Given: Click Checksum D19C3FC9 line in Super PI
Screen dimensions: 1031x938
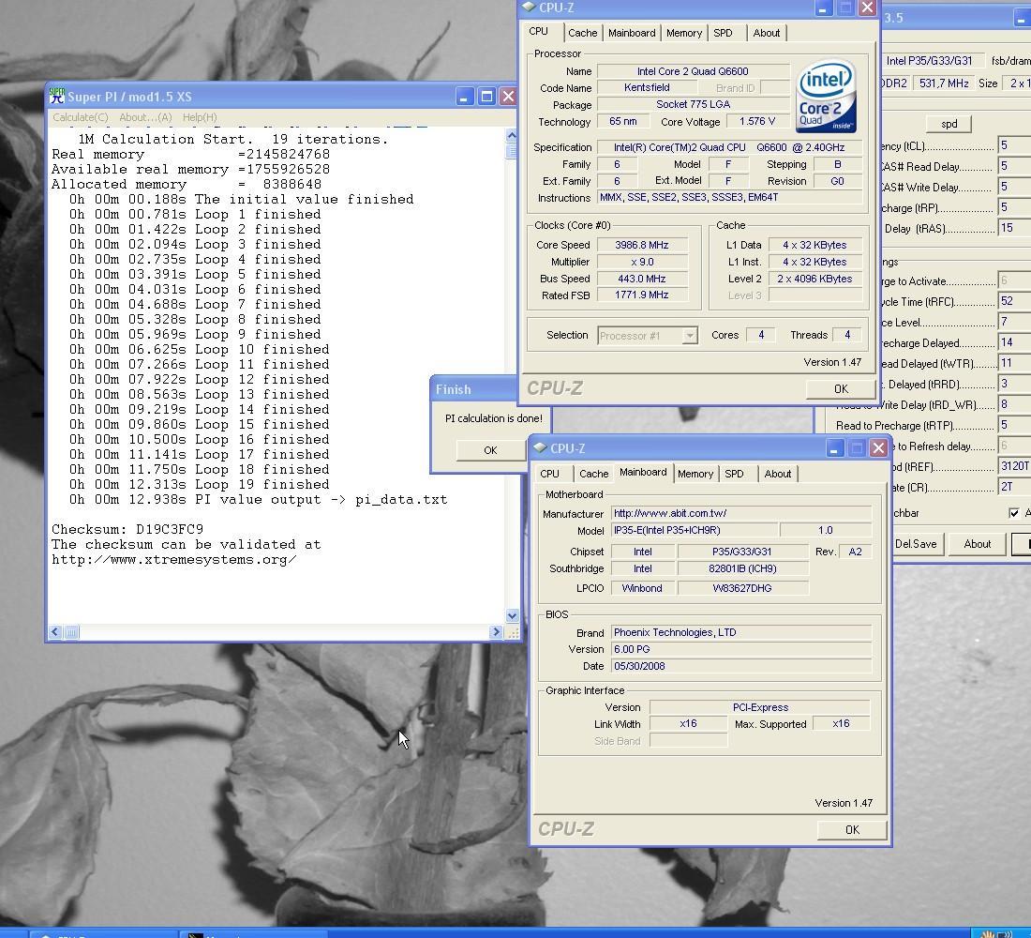Looking at the screenshot, I should pyautogui.click(x=127, y=529).
